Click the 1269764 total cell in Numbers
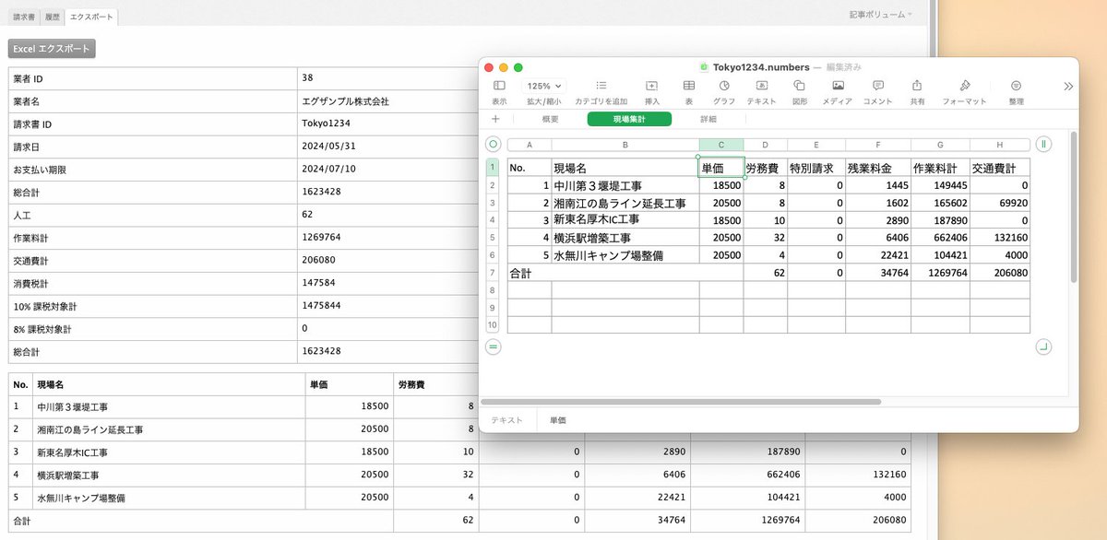Screen dimensions: 1107x540 940,273
